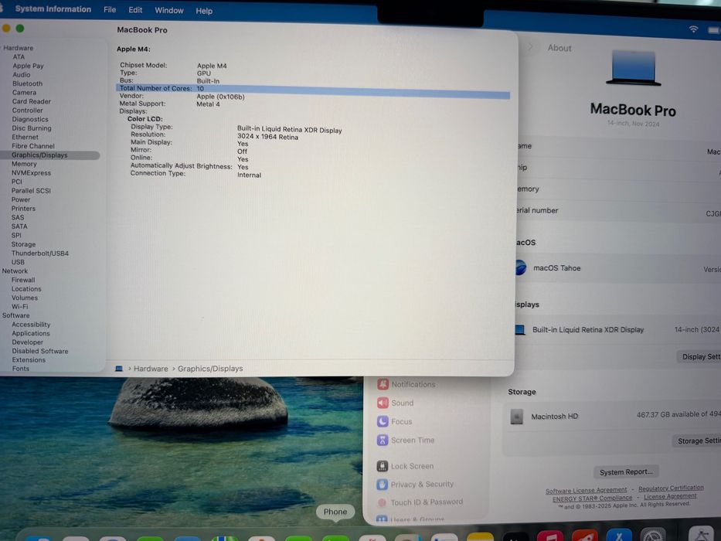The width and height of the screenshot is (721, 541).
Task: Select Extensions under Software
Action: pos(29,359)
